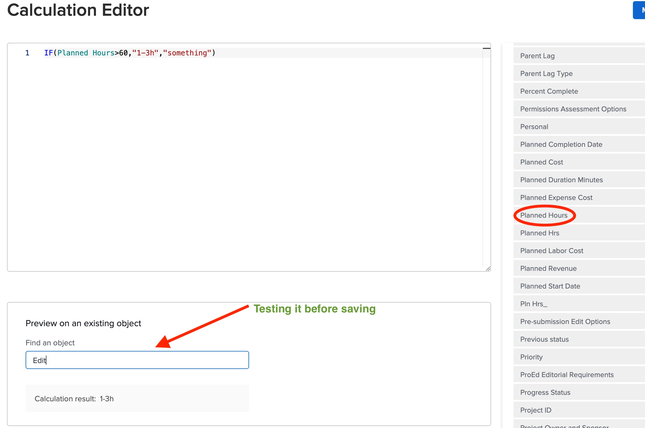The image size is (645, 428).
Task: Select Planned Start Date field
Action: [x=550, y=286]
